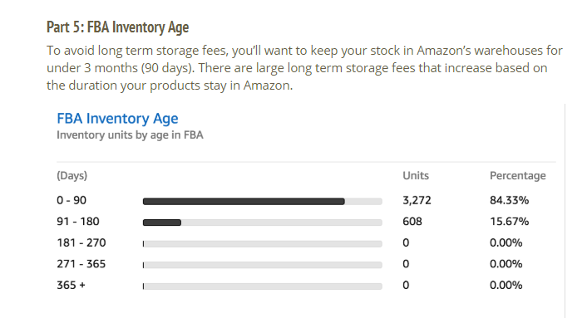The width and height of the screenshot is (587, 318).
Task: Click the 365 + days bar
Action: click(x=263, y=286)
